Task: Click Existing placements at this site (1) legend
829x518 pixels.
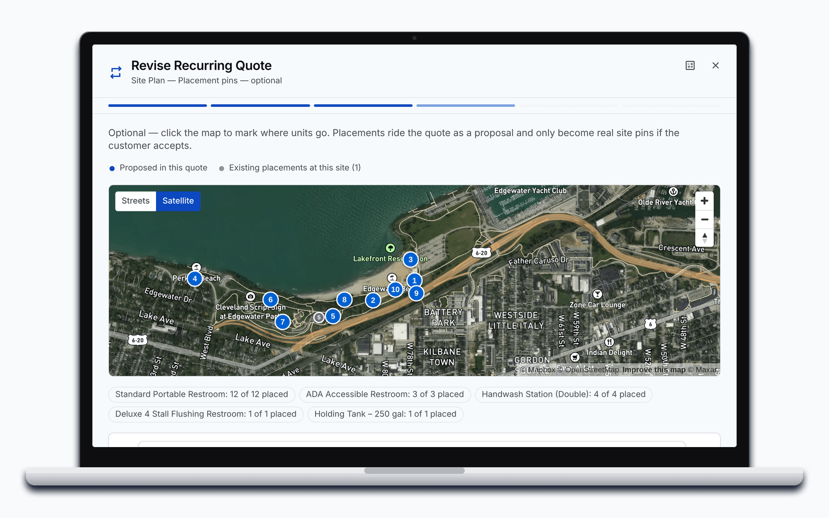Action: (x=290, y=168)
